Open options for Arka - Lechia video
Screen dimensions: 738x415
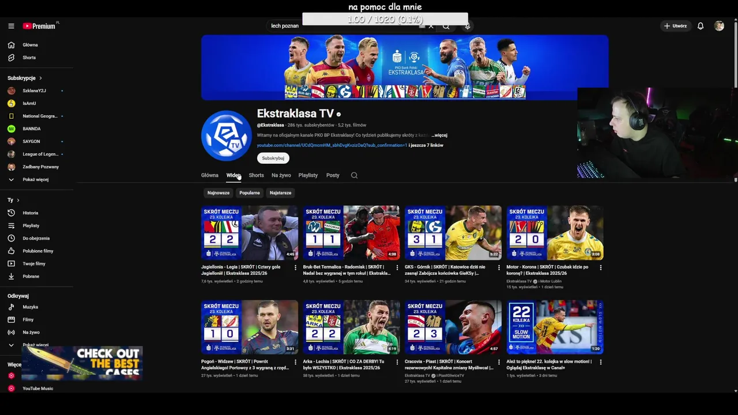[x=397, y=362]
